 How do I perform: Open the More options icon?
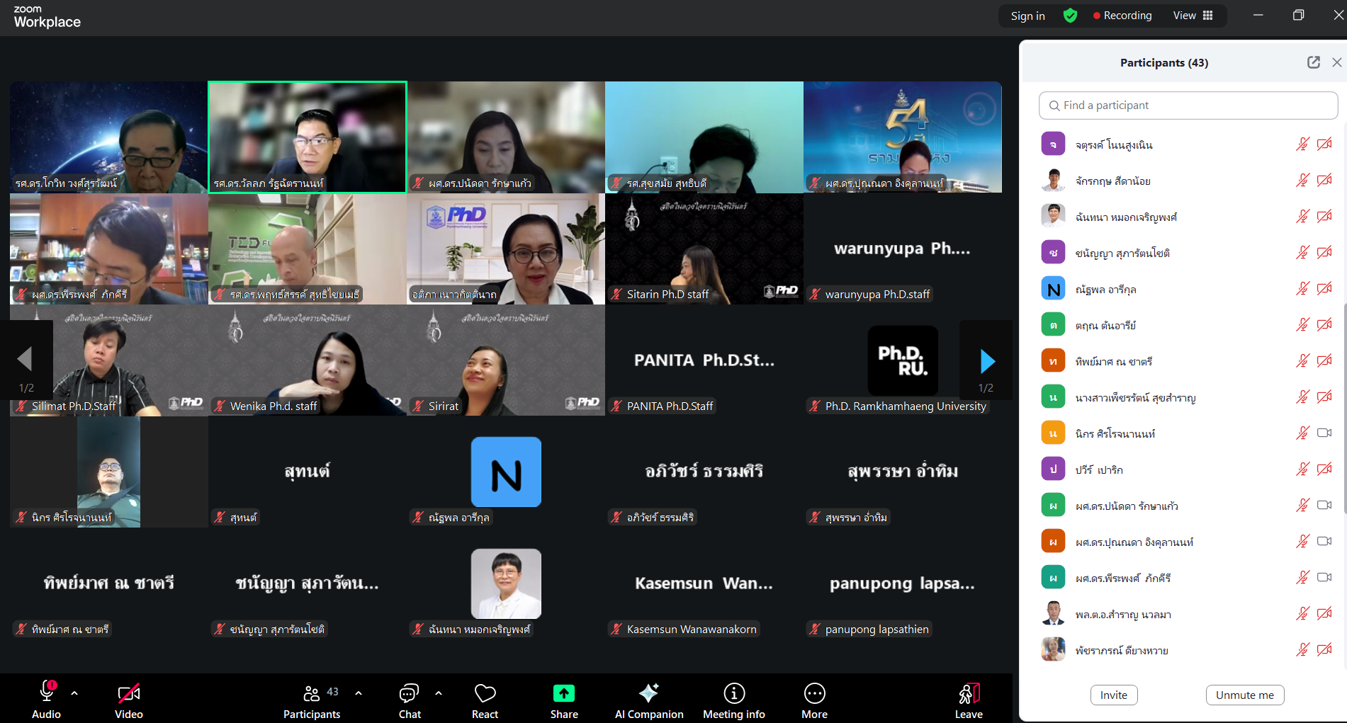[x=814, y=693]
